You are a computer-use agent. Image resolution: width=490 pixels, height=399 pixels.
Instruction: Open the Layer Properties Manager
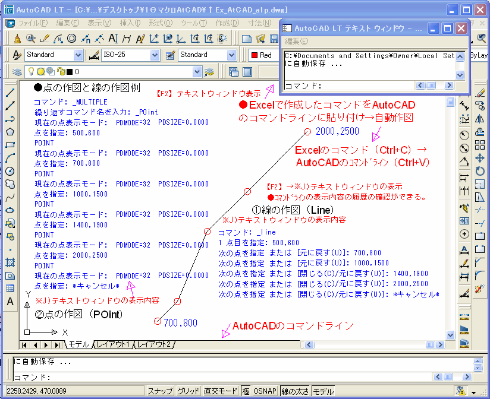point(17,72)
